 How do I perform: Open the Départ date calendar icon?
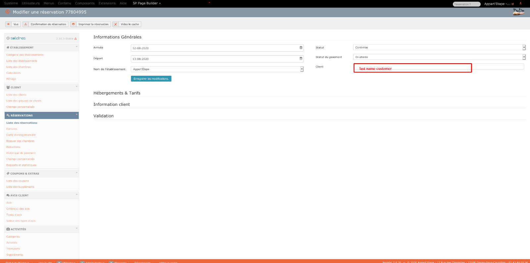pyautogui.click(x=301, y=59)
